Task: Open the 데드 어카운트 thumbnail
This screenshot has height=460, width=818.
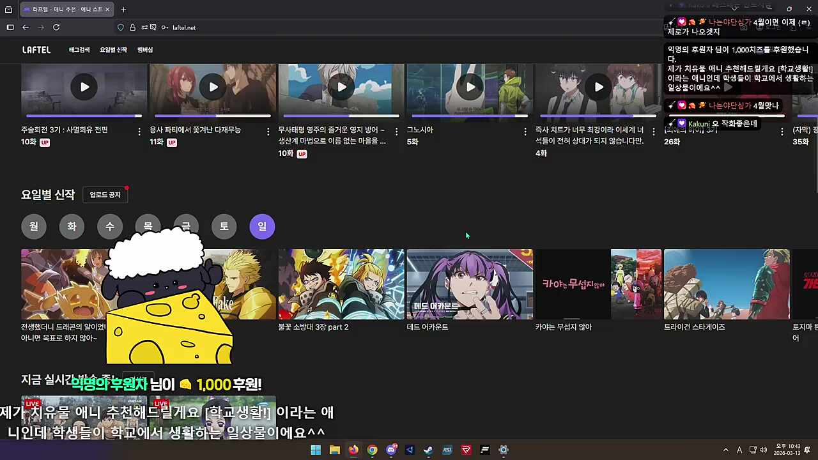Action: click(x=470, y=284)
